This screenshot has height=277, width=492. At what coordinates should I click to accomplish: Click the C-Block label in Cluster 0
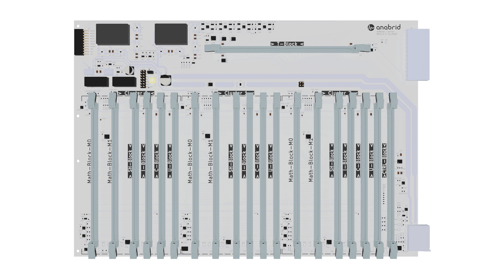(x=156, y=161)
